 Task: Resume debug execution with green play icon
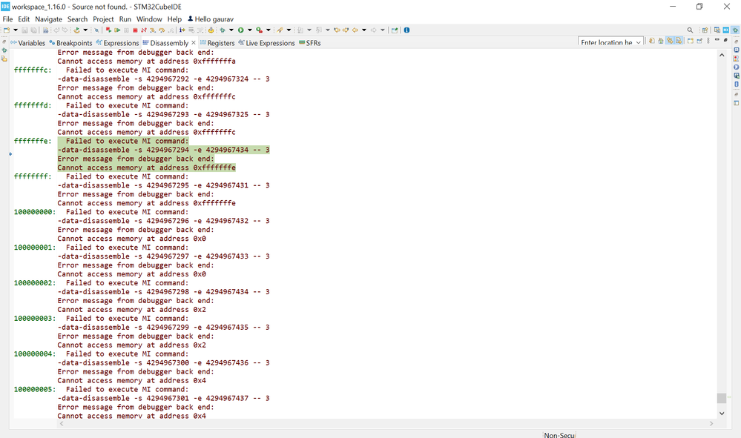point(117,30)
